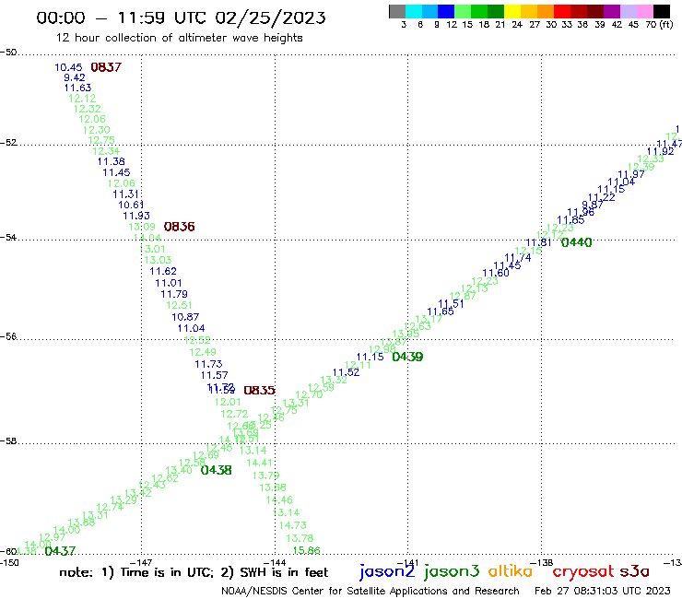Click the wave height value 11.60
The height and width of the screenshot is (599, 682).
click(496, 273)
